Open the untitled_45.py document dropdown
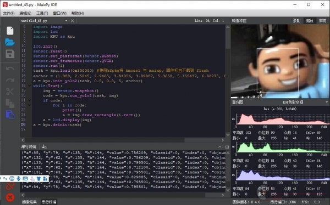 (66, 21)
